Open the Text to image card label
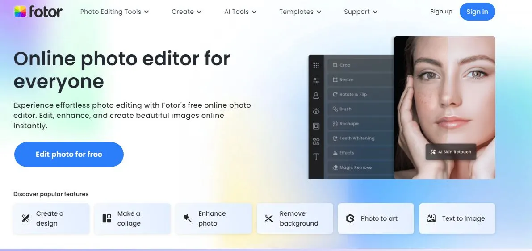The image size is (532, 251). click(x=464, y=218)
